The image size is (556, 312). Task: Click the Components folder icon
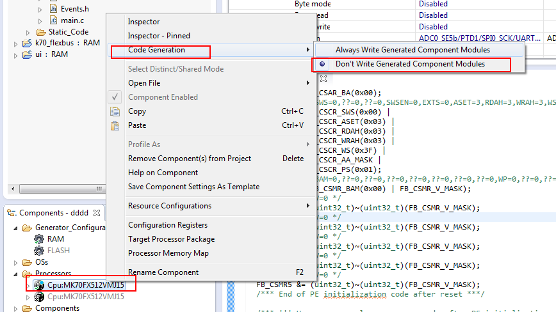tap(27, 308)
